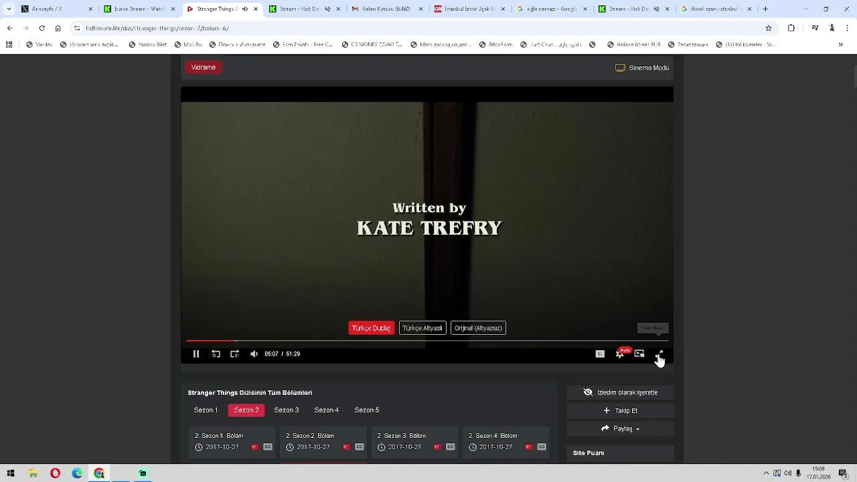Bookmark this page with the star icon
857x482 pixels.
click(769, 28)
